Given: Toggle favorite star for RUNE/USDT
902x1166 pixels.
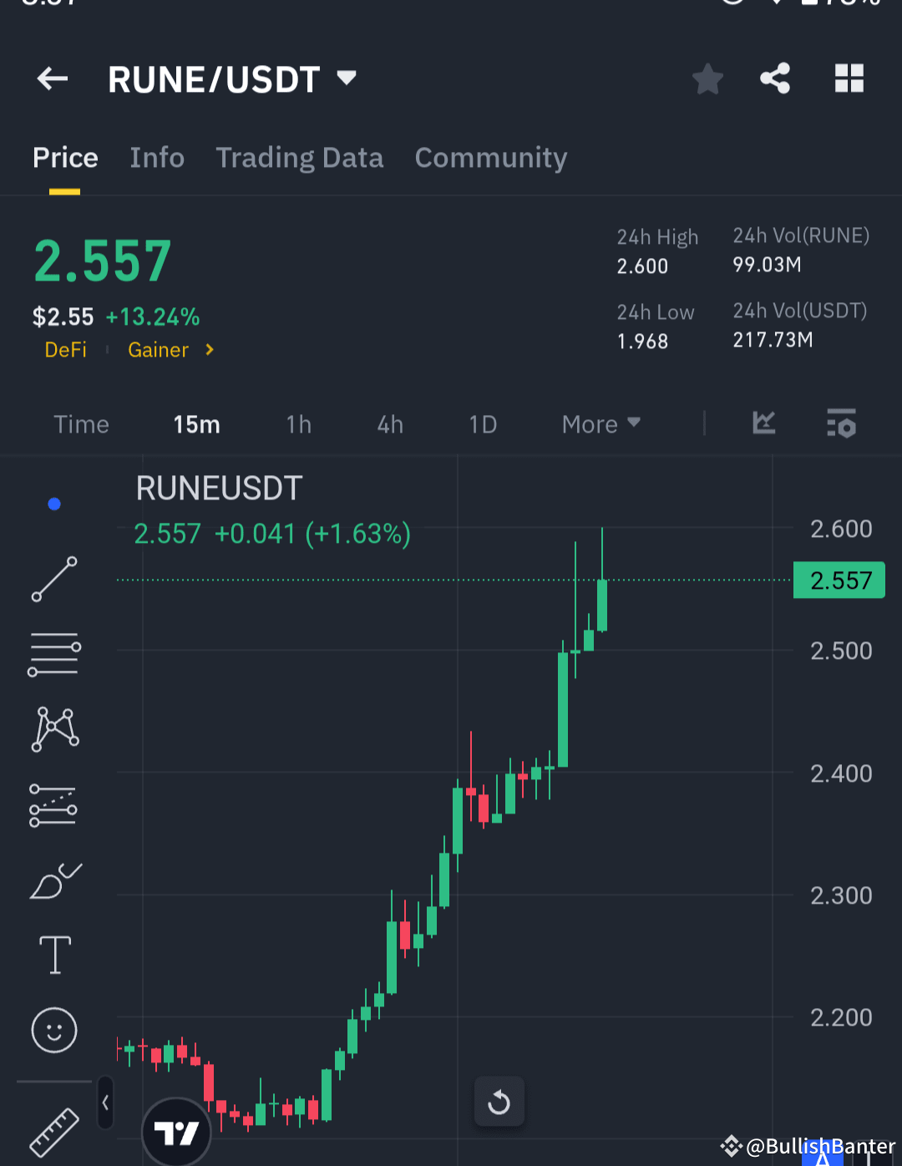Looking at the screenshot, I should (x=707, y=79).
